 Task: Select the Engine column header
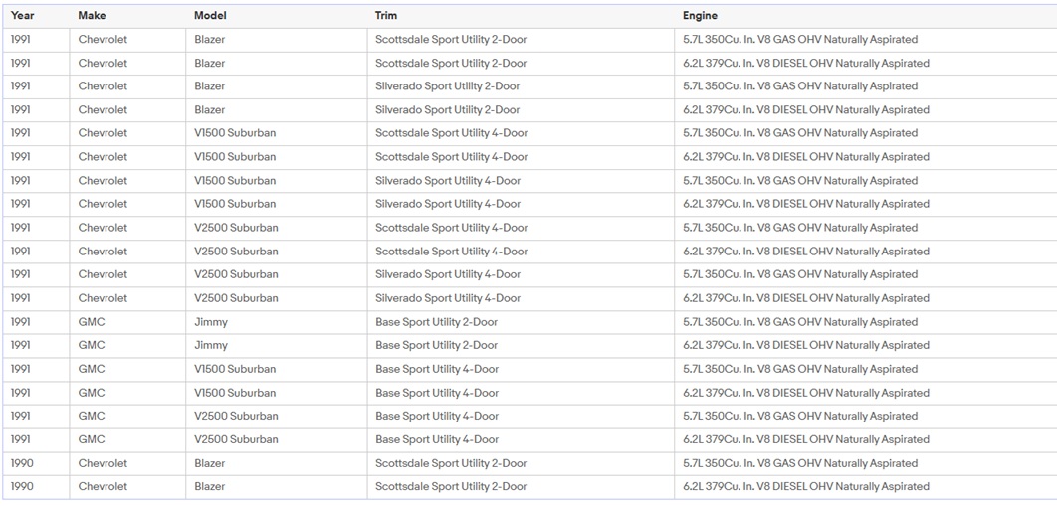click(x=700, y=16)
